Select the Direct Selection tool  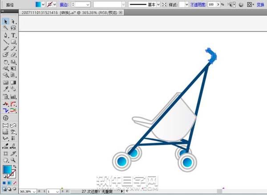coord(13,21)
